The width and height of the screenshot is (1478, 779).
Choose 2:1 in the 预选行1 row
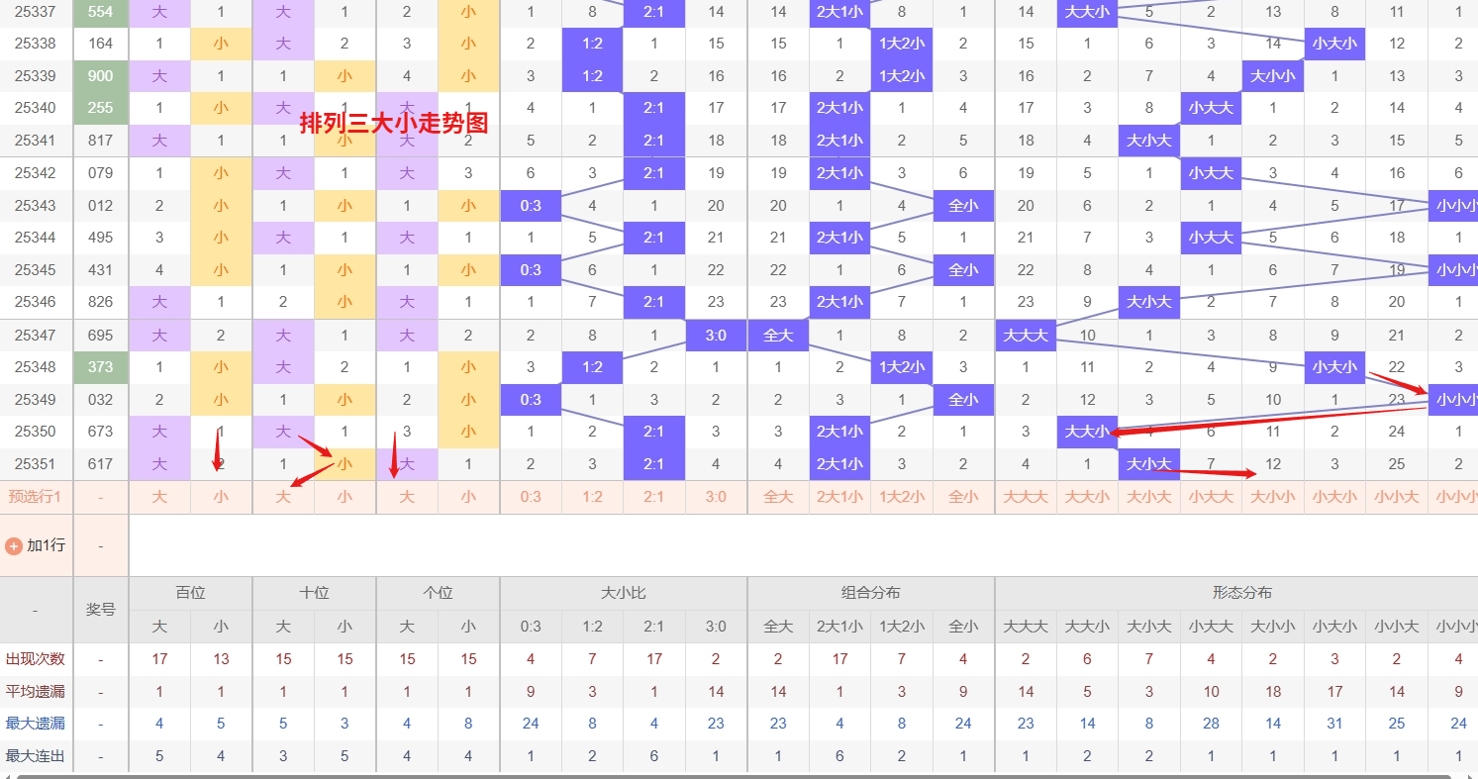pos(654,497)
